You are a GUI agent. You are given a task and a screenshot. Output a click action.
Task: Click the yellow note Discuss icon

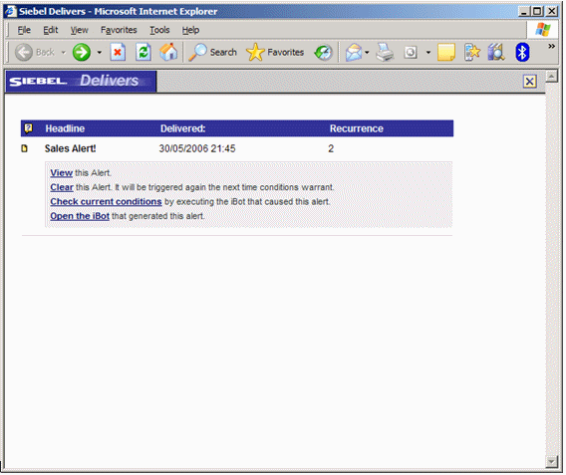pyautogui.click(x=446, y=53)
